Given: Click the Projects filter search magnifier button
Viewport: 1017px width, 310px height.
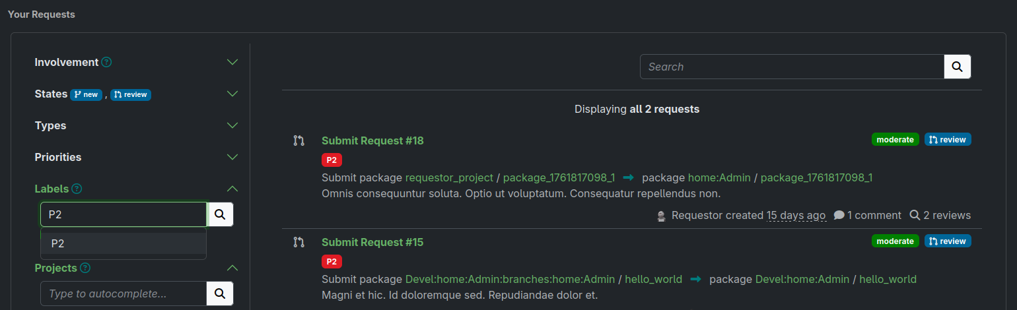Looking at the screenshot, I should (221, 294).
